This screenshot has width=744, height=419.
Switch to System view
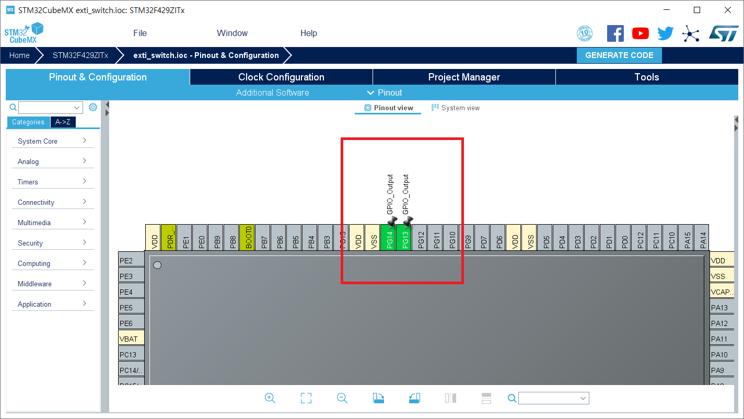[x=455, y=108]
